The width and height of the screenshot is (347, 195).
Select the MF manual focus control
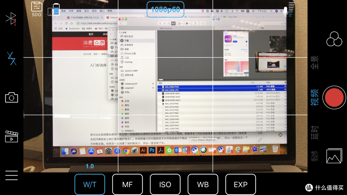128,184
